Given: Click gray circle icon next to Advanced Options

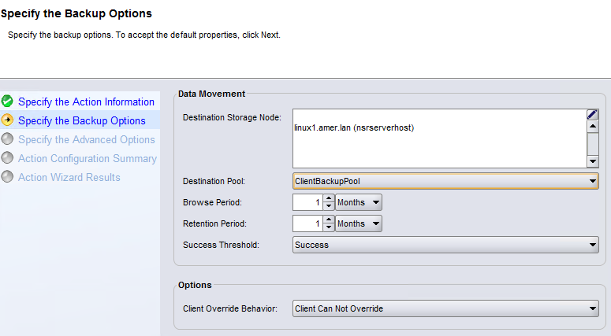Looking at the screenshot, I should tap(8, 139).
